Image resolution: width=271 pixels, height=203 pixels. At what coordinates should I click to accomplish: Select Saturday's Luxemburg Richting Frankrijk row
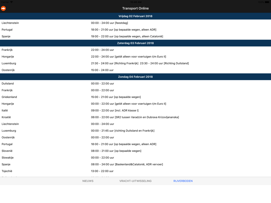click(x=135, y=63)
